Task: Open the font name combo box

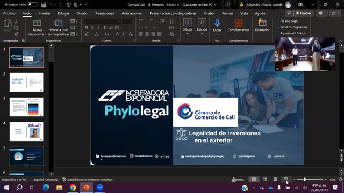Action: 103,21
